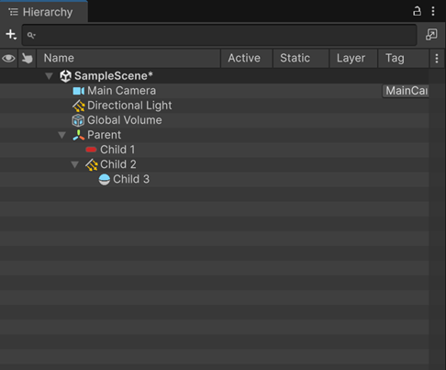
Task: Sort by the Name column header
Action: point(128,58)
